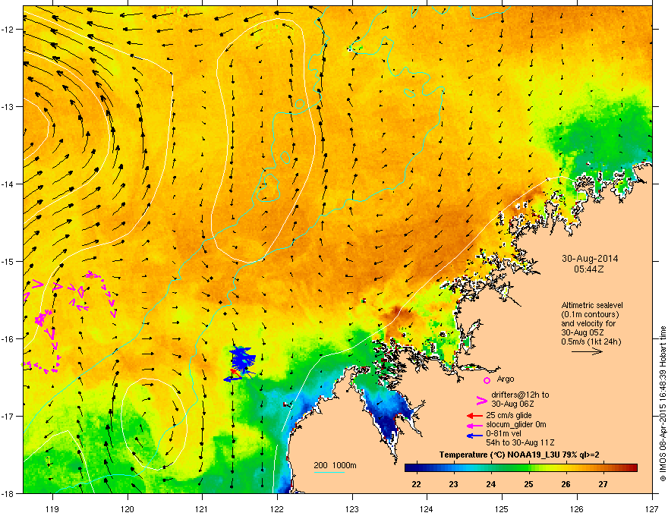
Task: Click the -12 latitude axis label
Action: [8, 29]
